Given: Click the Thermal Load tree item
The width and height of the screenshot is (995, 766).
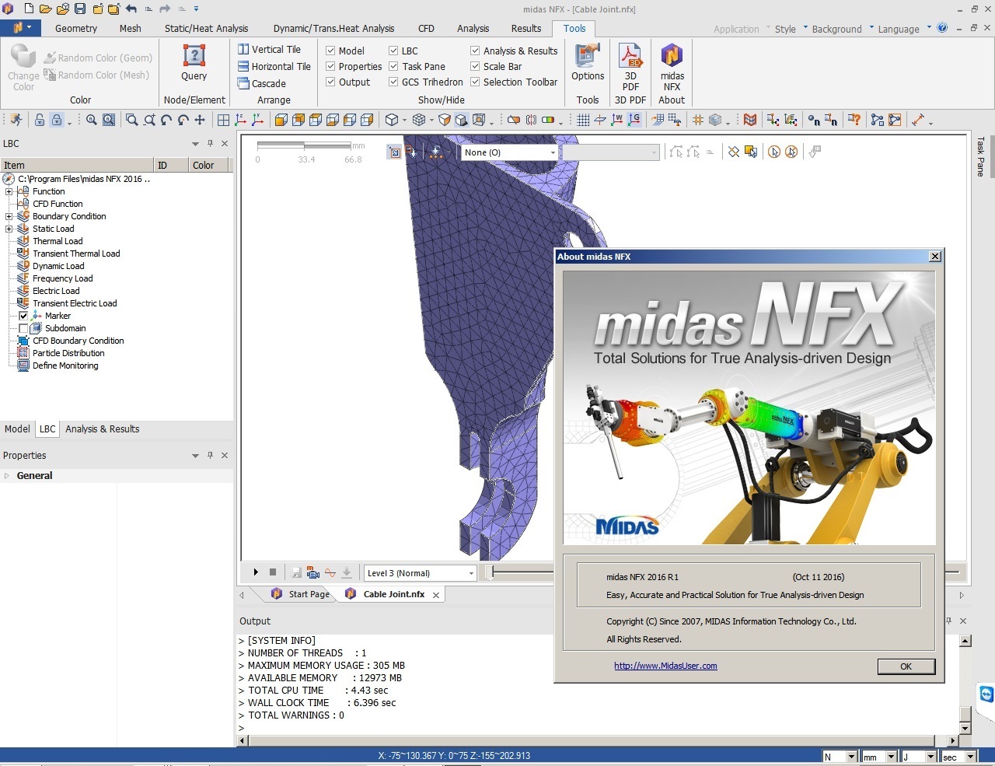Looking at the screenshot, I should click(x=58, y=241).
